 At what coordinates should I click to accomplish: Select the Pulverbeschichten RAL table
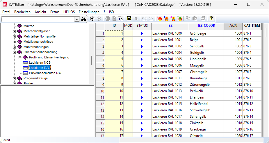[45, 73]
